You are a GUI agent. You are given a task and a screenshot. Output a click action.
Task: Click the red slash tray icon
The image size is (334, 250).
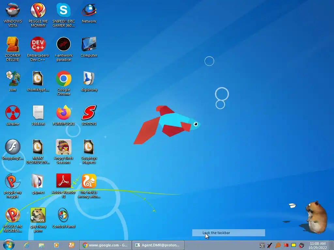coord(270,245)
